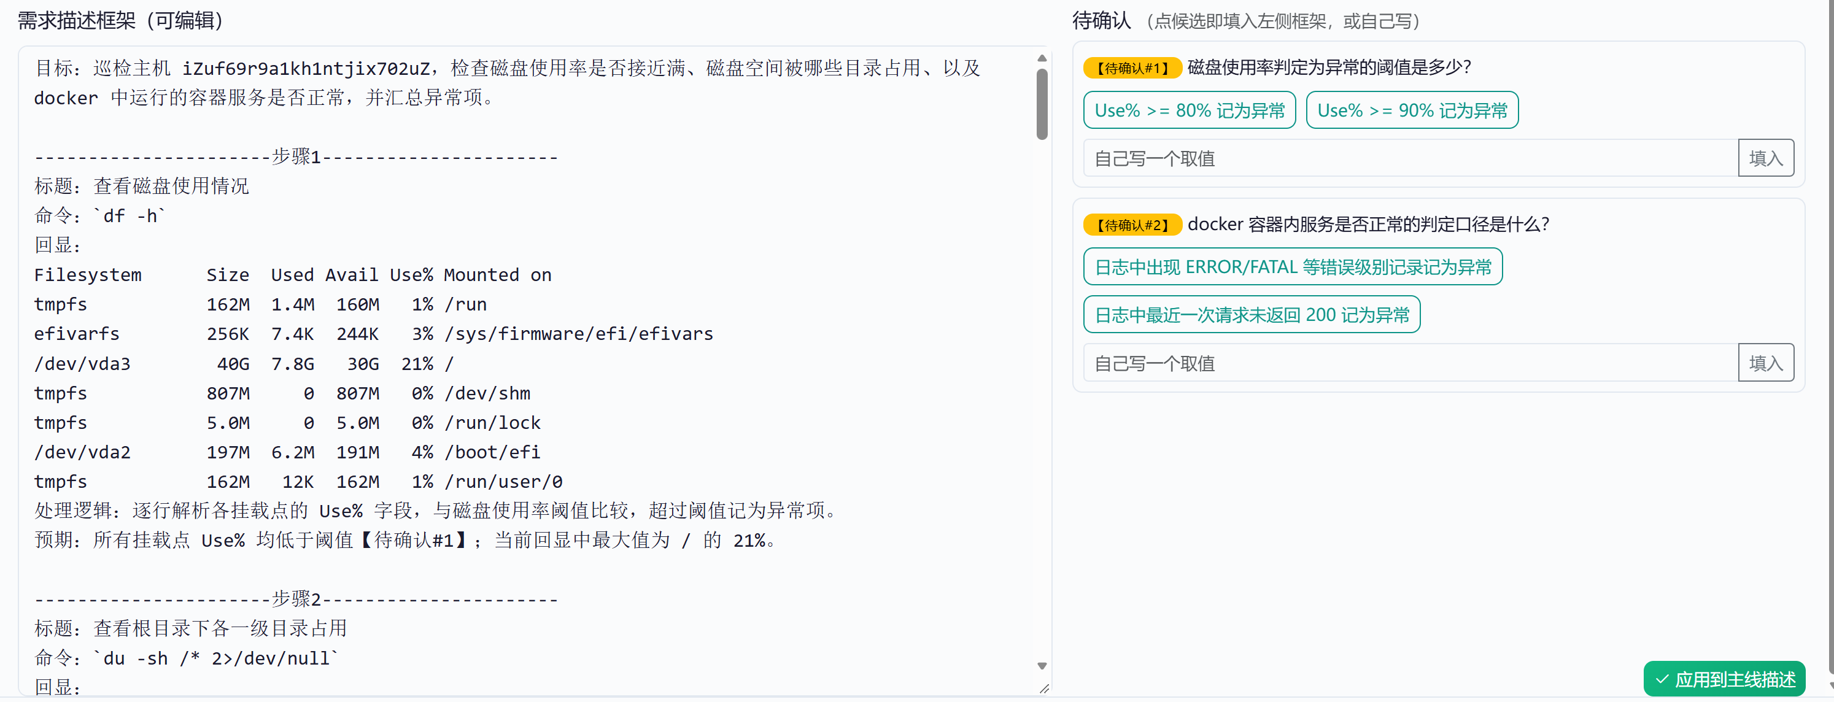Click the '/run/user/0' mount point text
1834x702 pixels.
point(503,482)
